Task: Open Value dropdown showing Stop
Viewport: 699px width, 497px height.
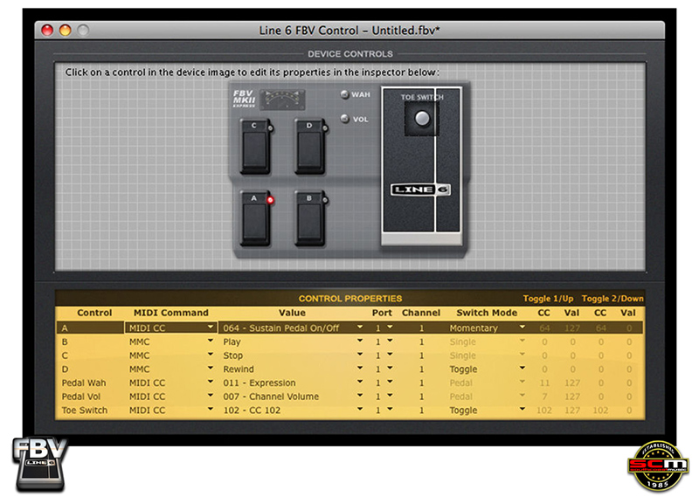Action: (x=360, y=355)
